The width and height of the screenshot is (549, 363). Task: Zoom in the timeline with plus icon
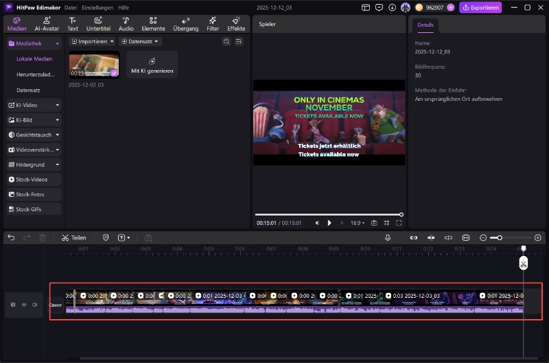[x=538, y=237]
